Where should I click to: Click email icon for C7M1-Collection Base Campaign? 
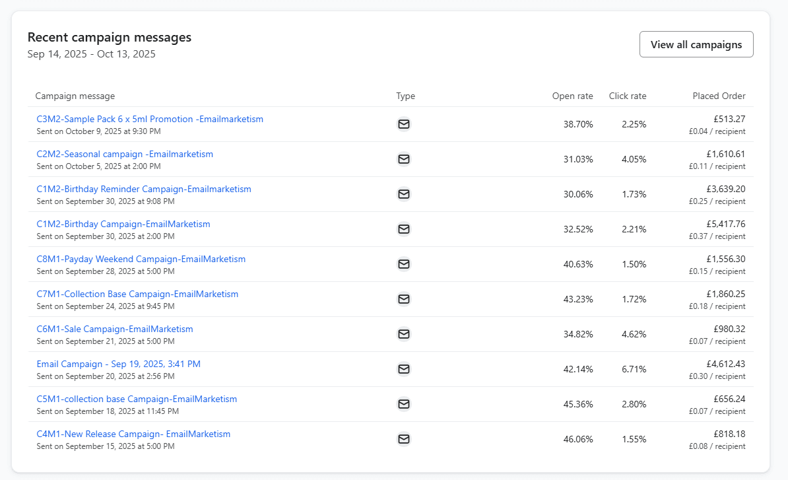click(404, 299)
